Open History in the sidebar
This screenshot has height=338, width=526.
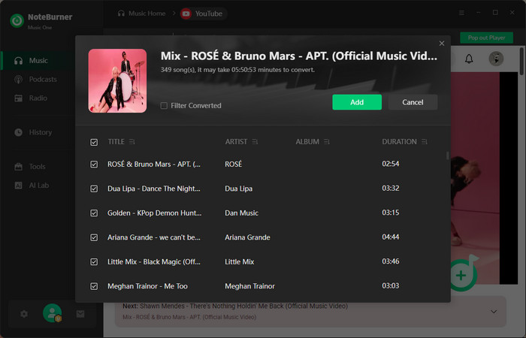(x=33, y=132)
